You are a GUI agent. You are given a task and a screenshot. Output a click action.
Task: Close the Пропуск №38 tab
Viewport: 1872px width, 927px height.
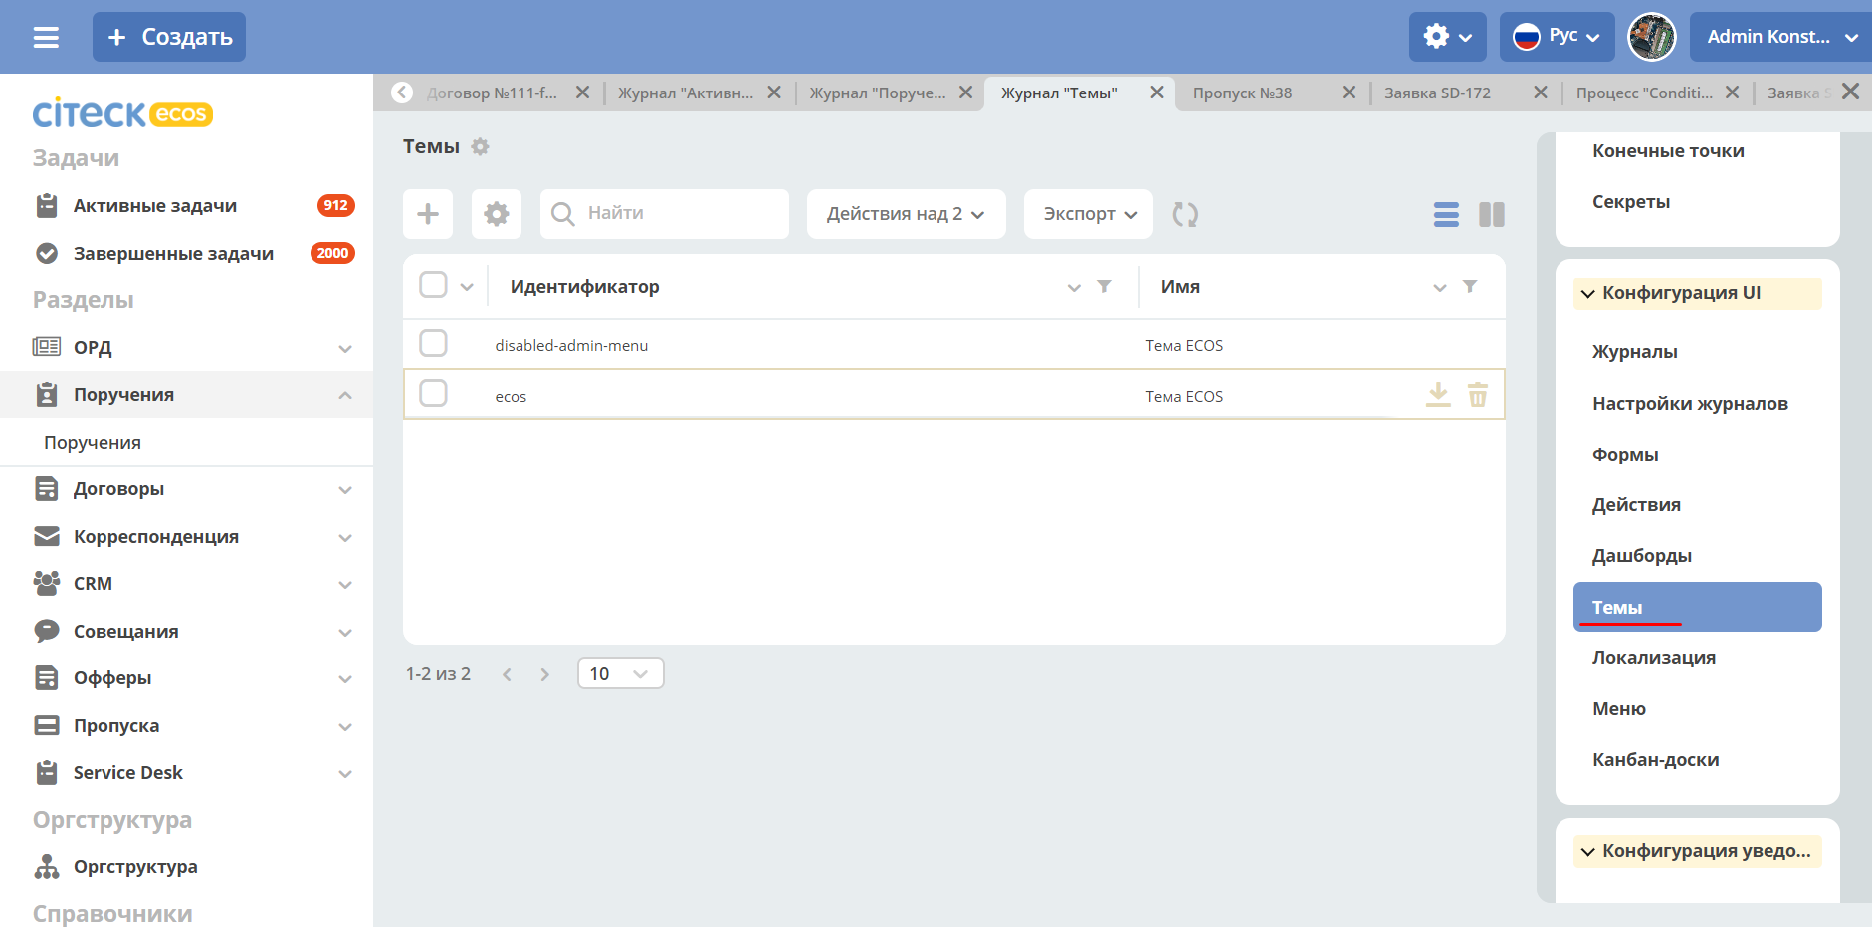(1349, 93)
